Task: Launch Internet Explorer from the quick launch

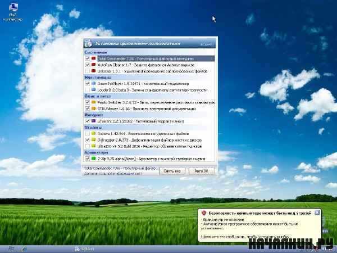Action: (x=25, y=249)
